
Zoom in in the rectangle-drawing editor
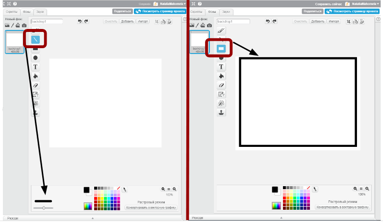[x=367, y=189]
